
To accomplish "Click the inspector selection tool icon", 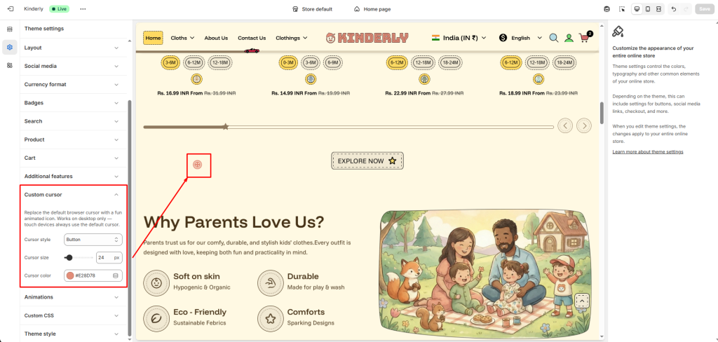I will pyautogui.click(x=621, y=9).
